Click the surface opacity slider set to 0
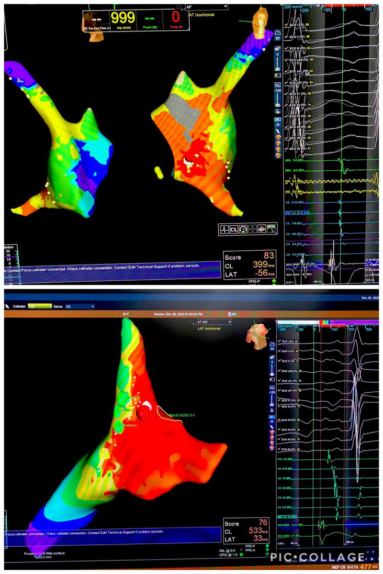383x574 pixels. pyautogui.click(x=278, y=56)
